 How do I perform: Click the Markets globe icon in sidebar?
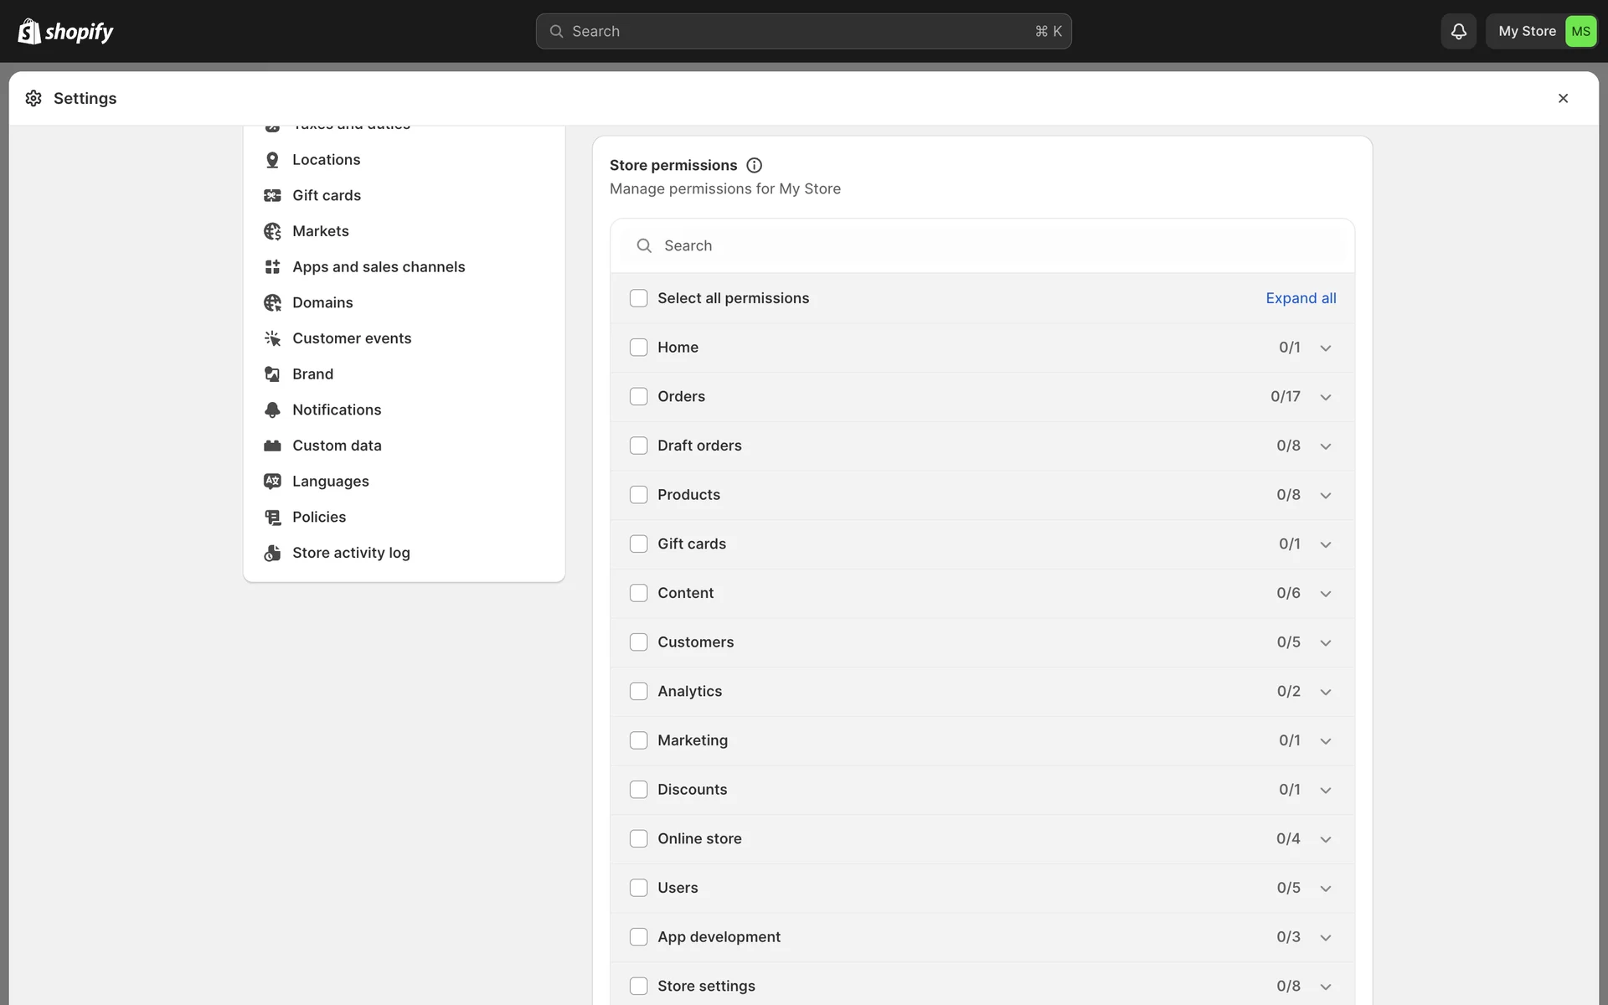(272, 231)
